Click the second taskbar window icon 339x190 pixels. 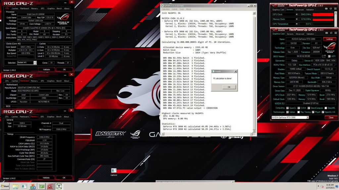tap(24, 186)
